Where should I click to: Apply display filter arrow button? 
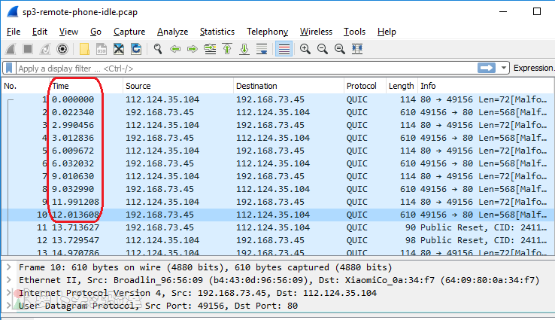tap(487, 68)
